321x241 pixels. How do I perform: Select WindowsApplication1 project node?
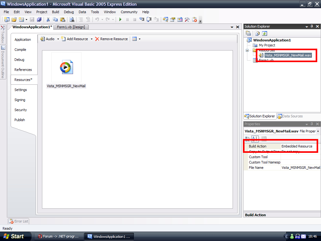[x=272, y=40]
